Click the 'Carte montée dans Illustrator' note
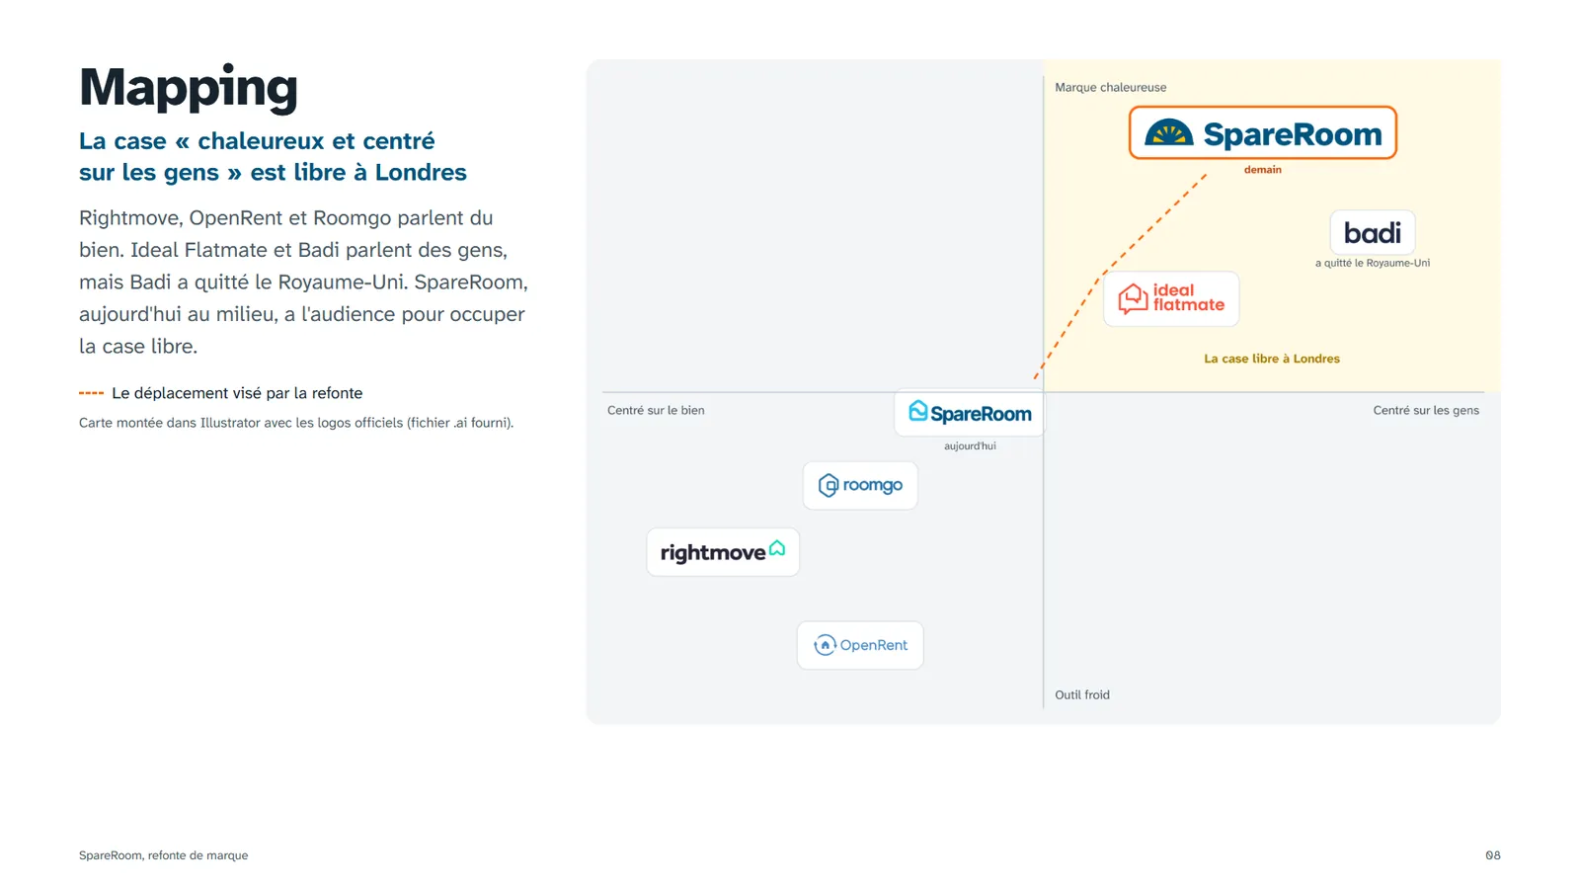Screen dimensions: 1580x889 point(296,423)
